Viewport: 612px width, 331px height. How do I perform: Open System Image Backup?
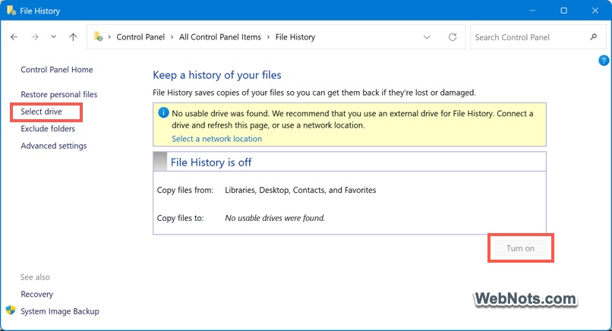pyautogui.click(x=60, y=311)
